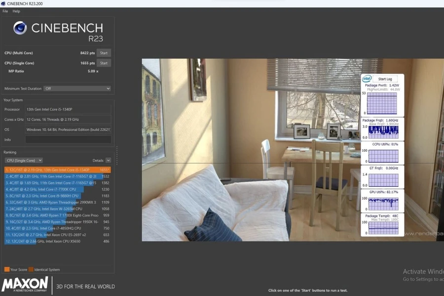Click Start Log in the Intel gadget
Image resolution: width=444 pixels, height=296 pixels.
[x=385, y=79]
